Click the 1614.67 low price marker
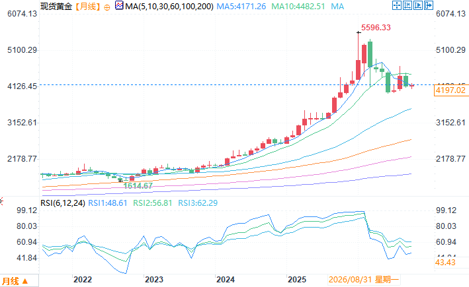Viewport: 469px width, 287px height. (138, 185)
